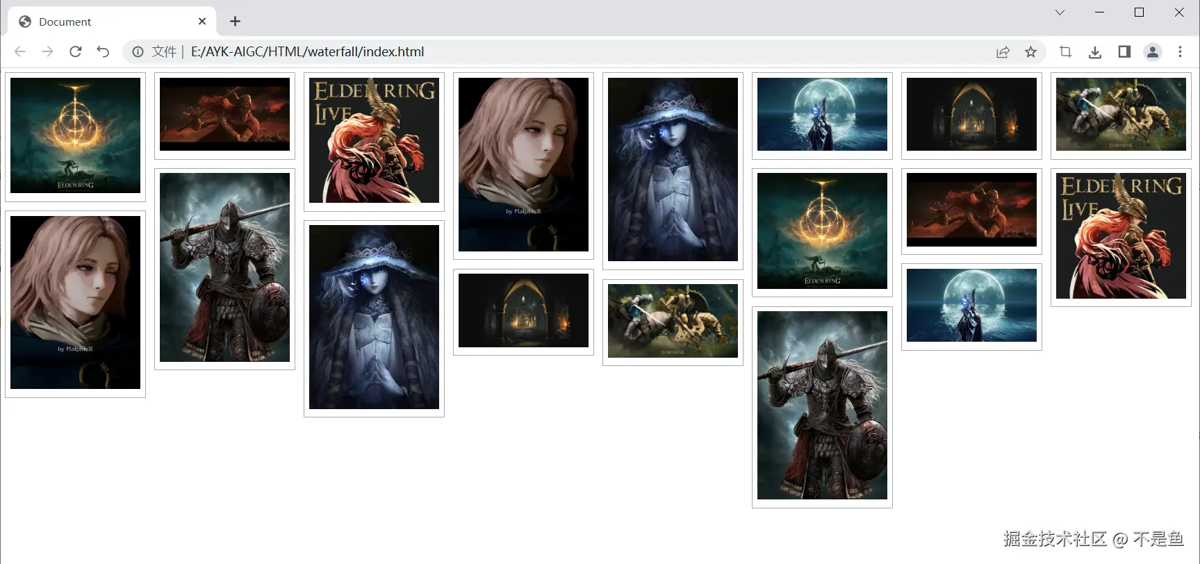Click the undo arrow icon beside reload
1200x564 pixels.
tap(103, 51)
